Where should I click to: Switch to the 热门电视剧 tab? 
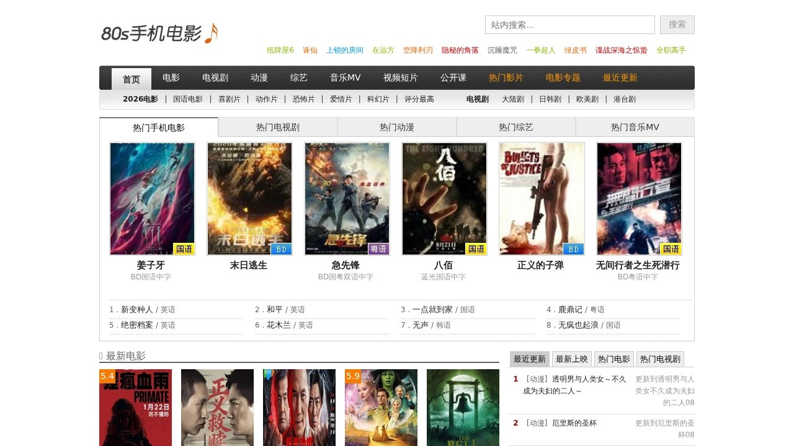[x=278, y=127]
